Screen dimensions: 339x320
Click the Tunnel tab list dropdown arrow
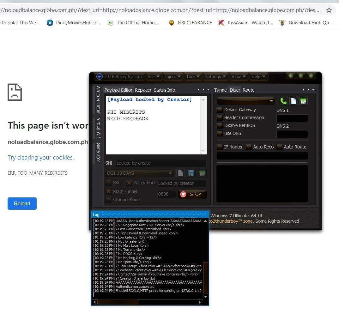pos(313,89)
